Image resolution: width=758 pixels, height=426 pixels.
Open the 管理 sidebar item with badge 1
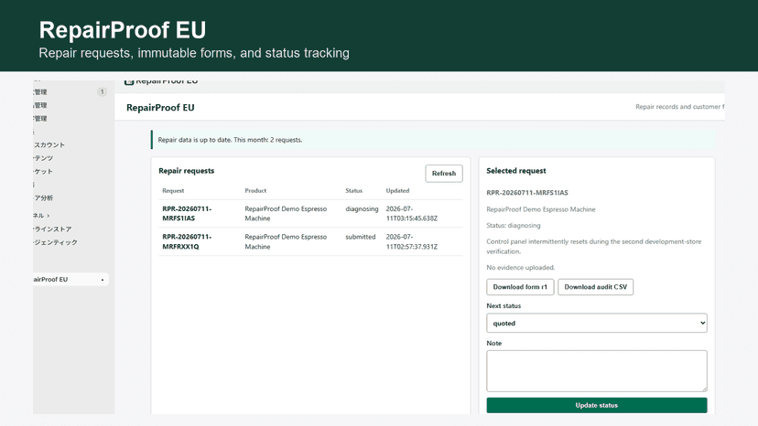(40, 91)
